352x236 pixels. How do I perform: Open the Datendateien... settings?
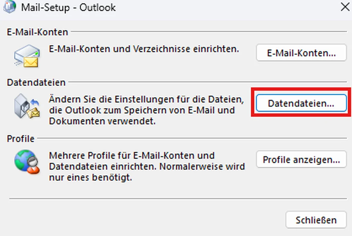point(301,104)
